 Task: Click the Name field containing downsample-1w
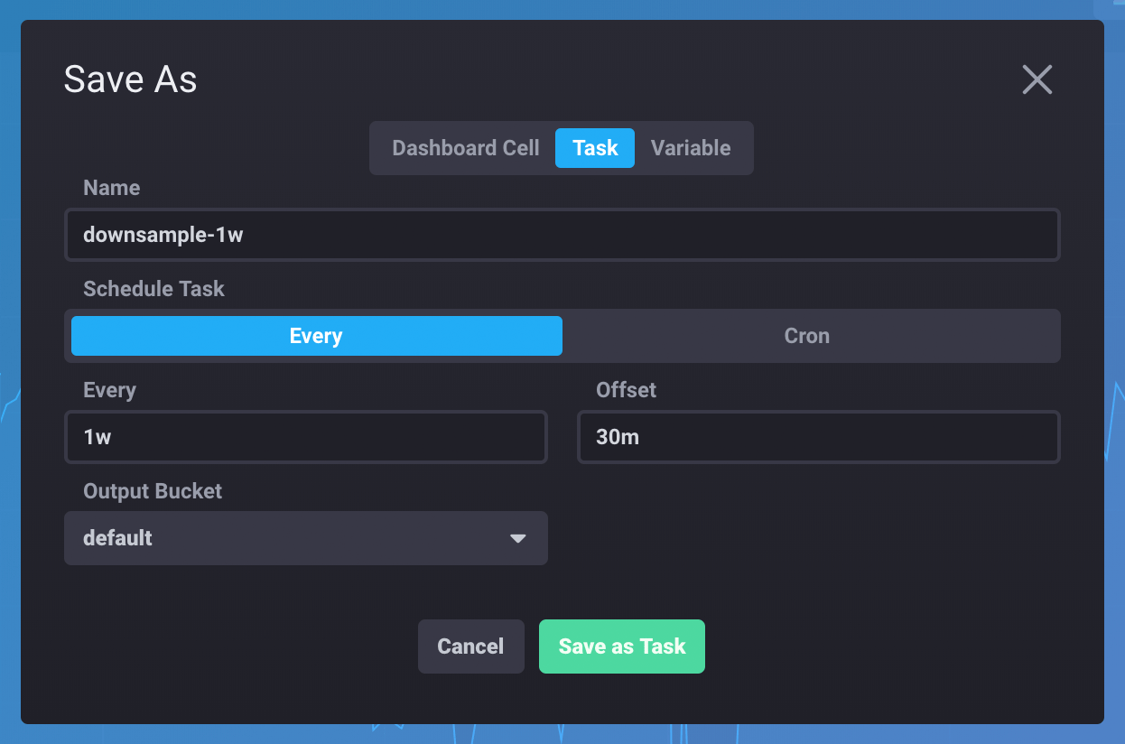[x=562, y=235]
